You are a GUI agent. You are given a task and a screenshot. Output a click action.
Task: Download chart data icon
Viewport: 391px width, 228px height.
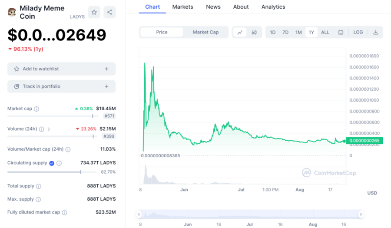[x=375, y=33]
